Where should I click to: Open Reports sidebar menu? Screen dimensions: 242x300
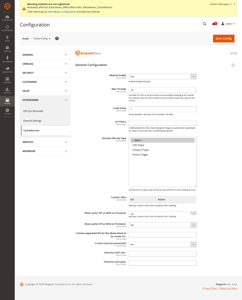7,90
